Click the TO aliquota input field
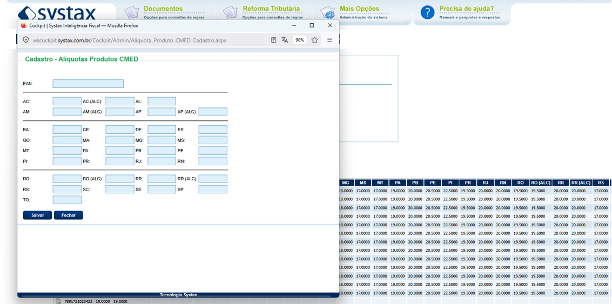The width and height of the screenshot is (612, 304). tap(67, 200)
